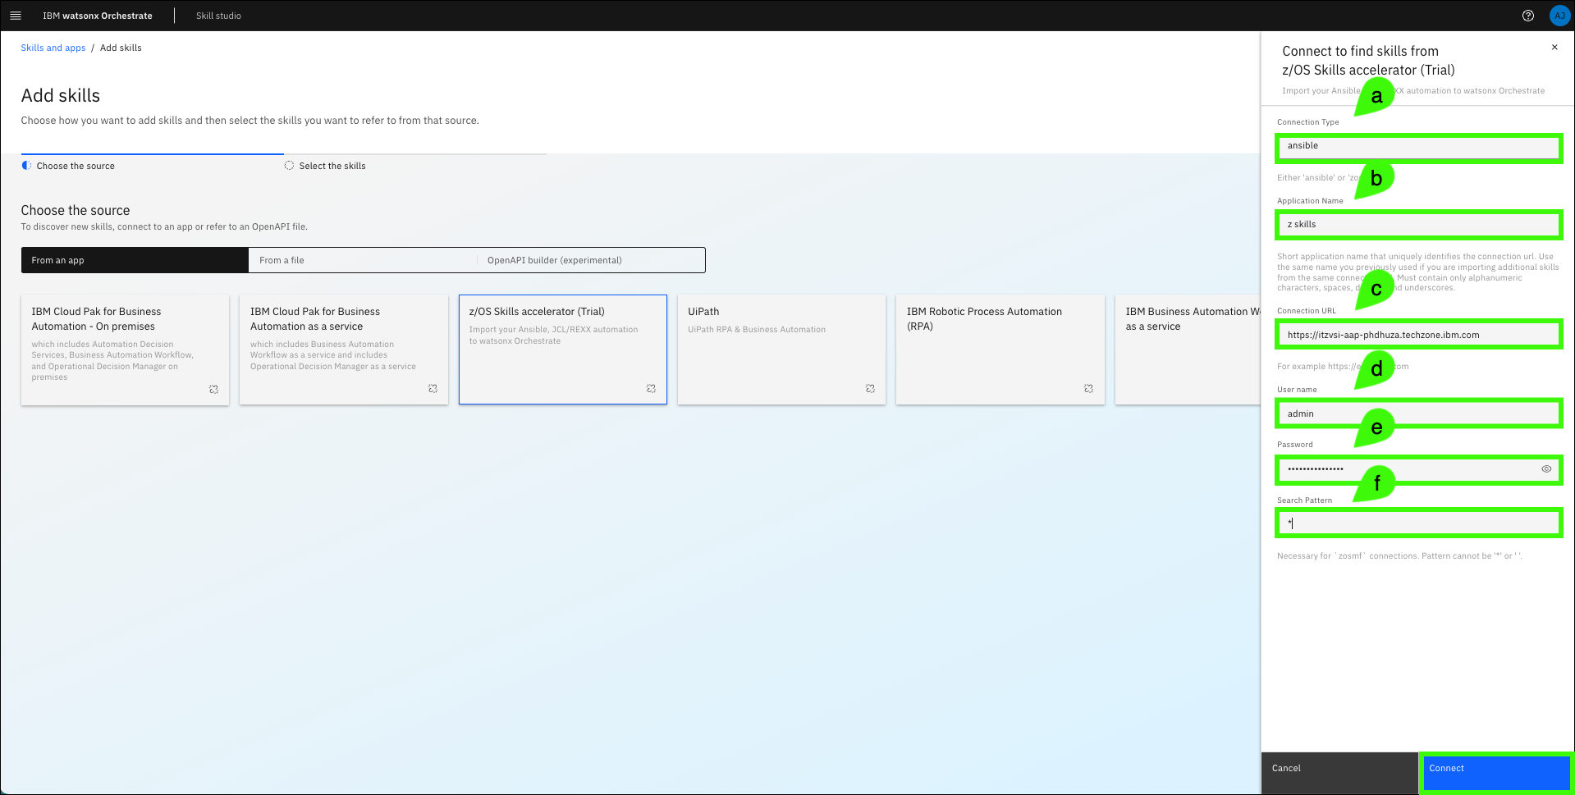Screen dimensions: 1575x795
Task: Switch to OpenAPI builder (experimental) tab
Action: pos(590,260)
